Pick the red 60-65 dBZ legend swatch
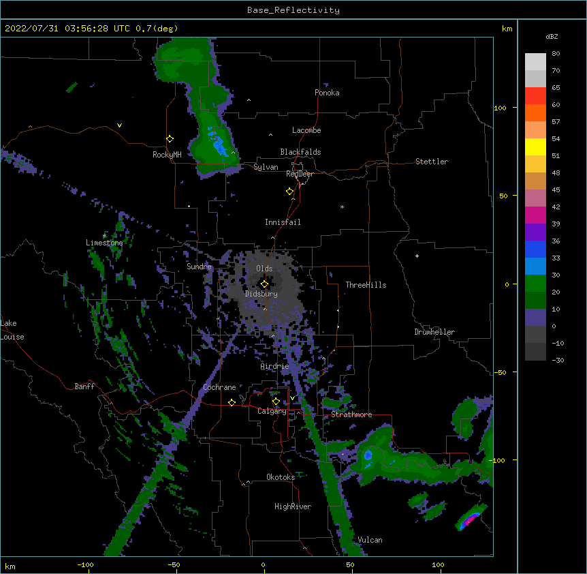This screenshot has width=587, height=574. pos(535,96)
